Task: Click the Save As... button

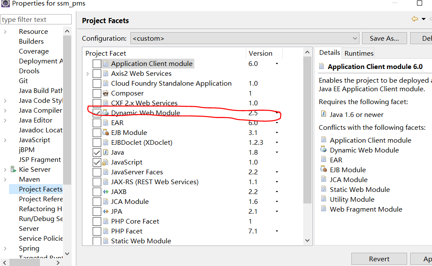Action: pos(384,38)
